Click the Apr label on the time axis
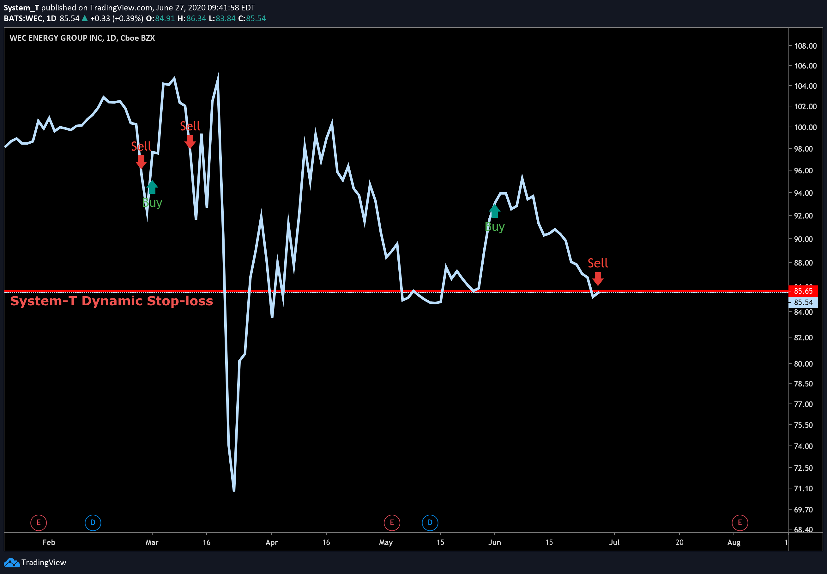Screen dimensions: 827x574 pos(272,542)
